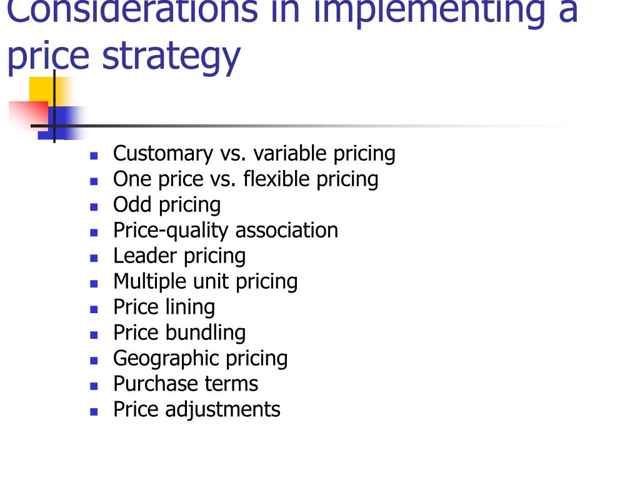This screenshot has width=640, height=480.
Task: Click the bullet marker next to 'Price adjustments'
Action: tap(94, 412)
